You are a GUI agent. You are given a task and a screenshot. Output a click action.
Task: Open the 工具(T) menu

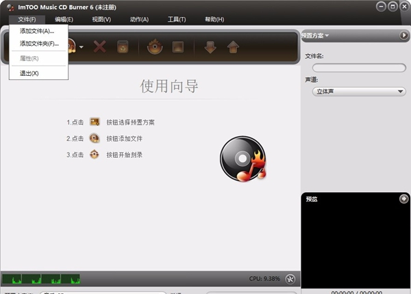click(177, 19)
